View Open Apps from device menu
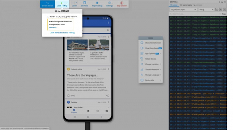Viewport: 233px width, 130px height. 151,48
